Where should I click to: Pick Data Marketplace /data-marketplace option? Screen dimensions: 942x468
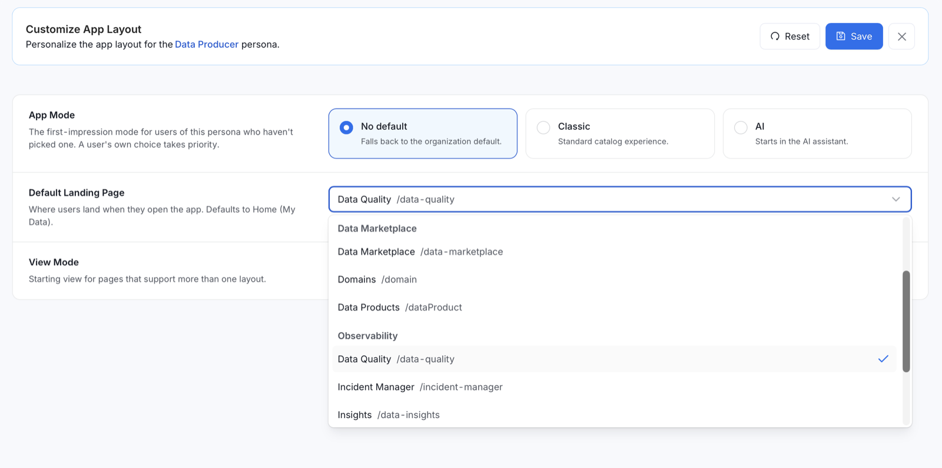tap(614, 252)
